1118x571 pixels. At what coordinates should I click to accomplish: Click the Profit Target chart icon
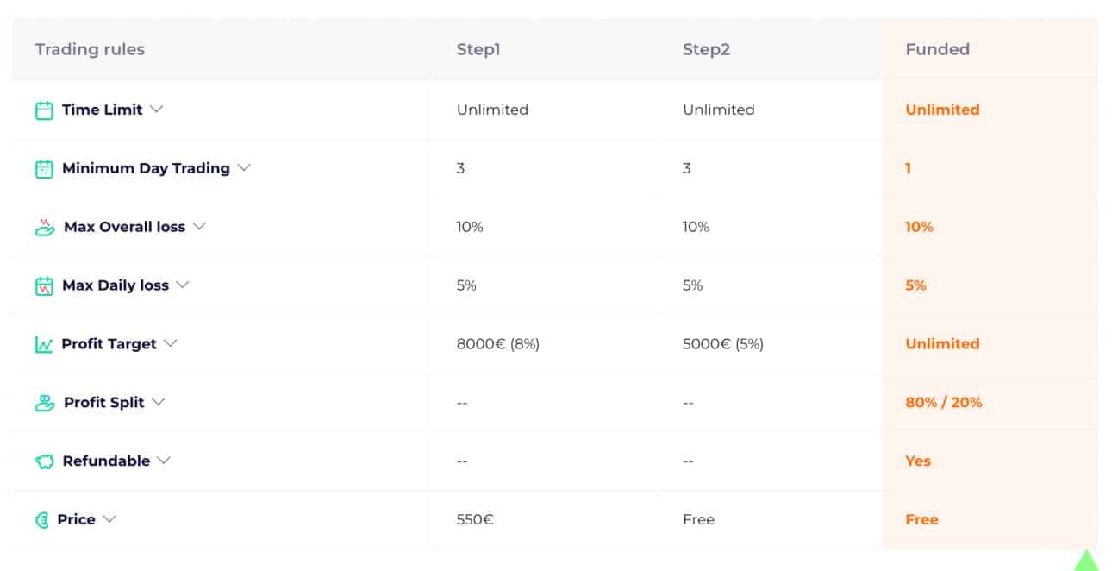tap(44, 345)
